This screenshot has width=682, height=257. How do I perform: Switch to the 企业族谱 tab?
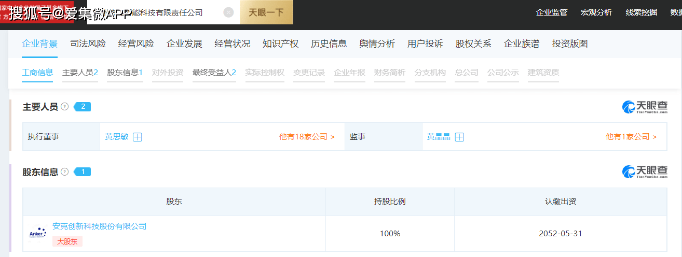pos(522,44)
